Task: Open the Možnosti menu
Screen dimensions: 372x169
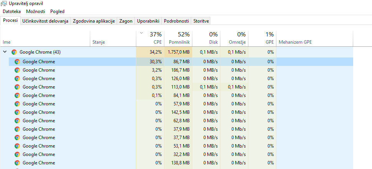Action: click(35, 11)
